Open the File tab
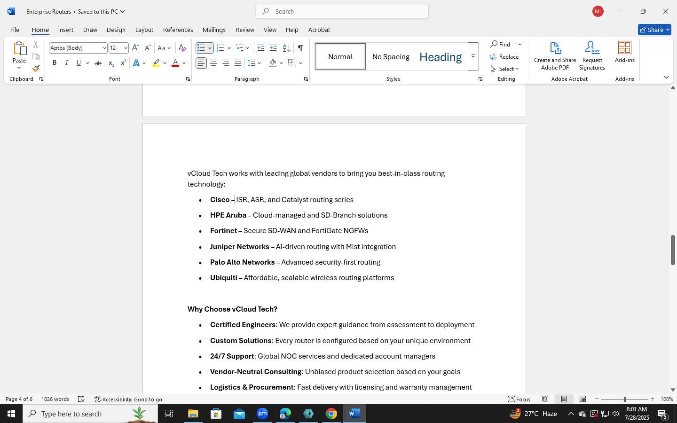 click(x=15, y=30)
